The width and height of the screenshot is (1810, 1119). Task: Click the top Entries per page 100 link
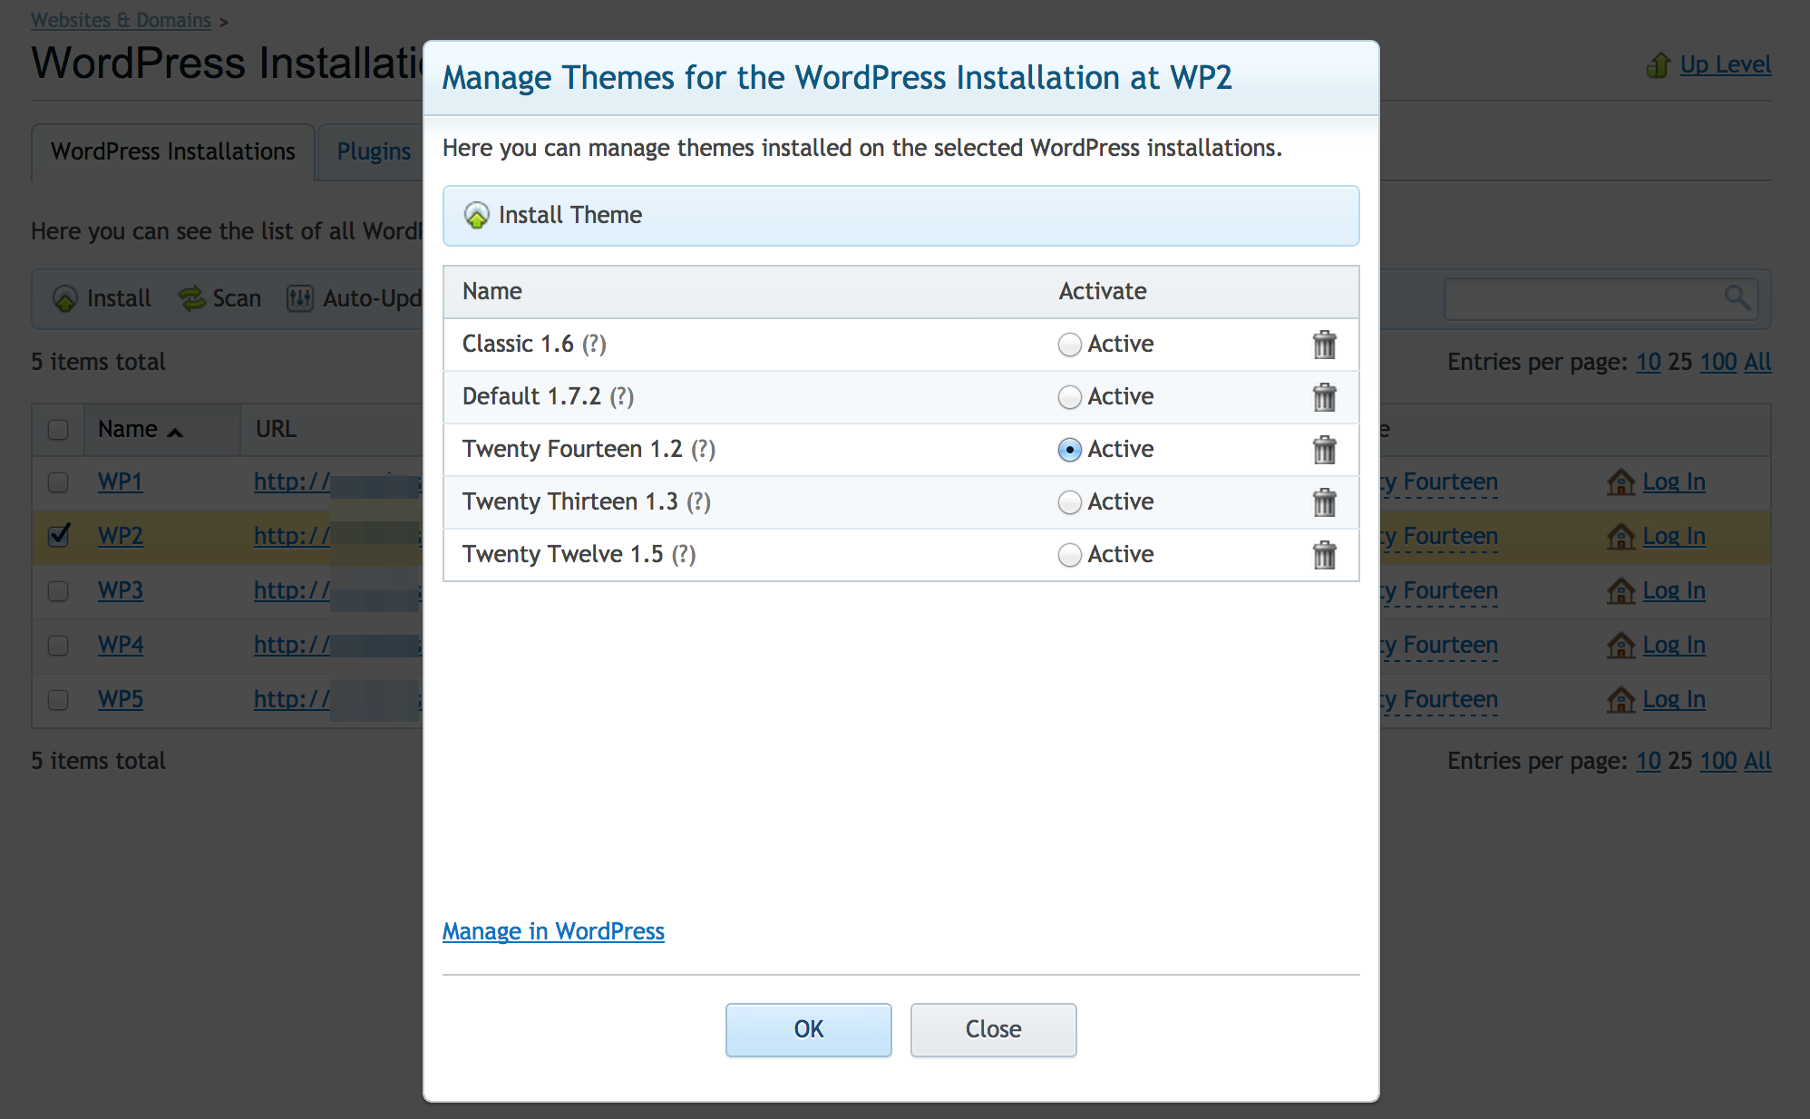point(1718,362)
